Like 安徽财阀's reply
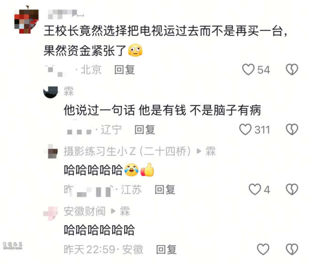Image resolution: width=310 pixels, height=265 pixels. 263,249
